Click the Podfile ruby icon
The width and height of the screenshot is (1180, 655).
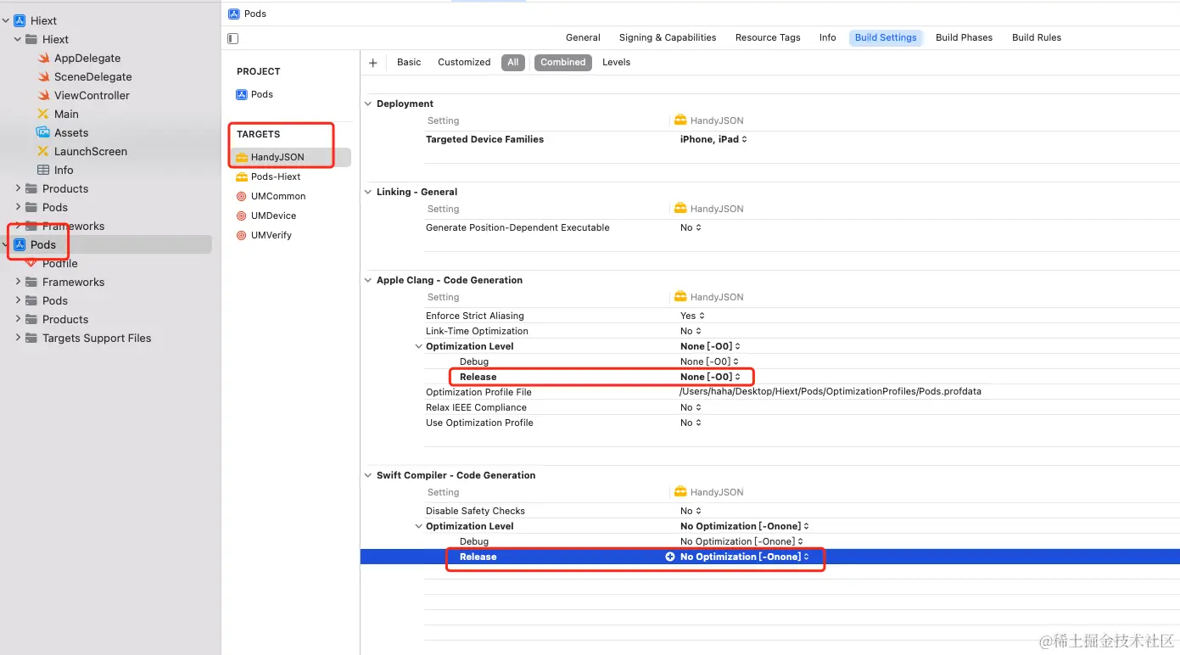click(31, 264)
